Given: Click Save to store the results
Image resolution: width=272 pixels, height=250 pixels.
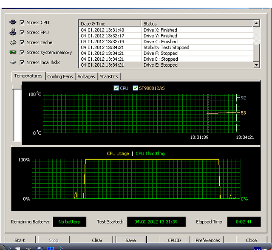Looking at the screenshot, I should click(131, 240).
